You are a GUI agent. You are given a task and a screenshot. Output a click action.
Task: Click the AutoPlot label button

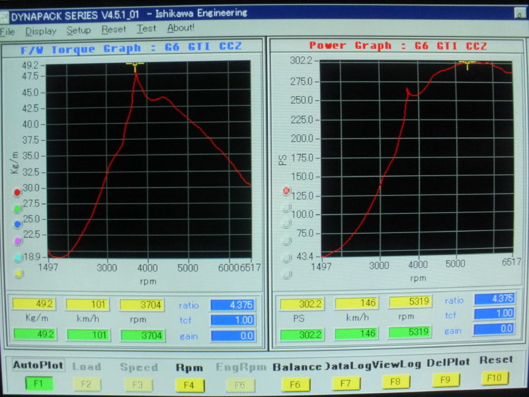[38, 365]
